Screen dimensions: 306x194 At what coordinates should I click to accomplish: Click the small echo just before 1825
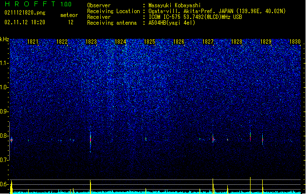(146, 139)
